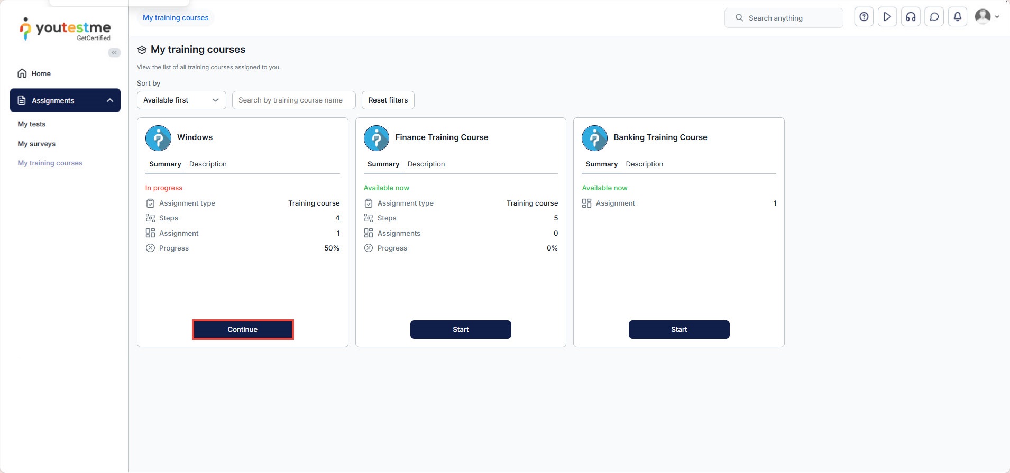This screenshot has height=473, width=1010.
Task: Open the video tutorials play icon
Action: (887, 17)
